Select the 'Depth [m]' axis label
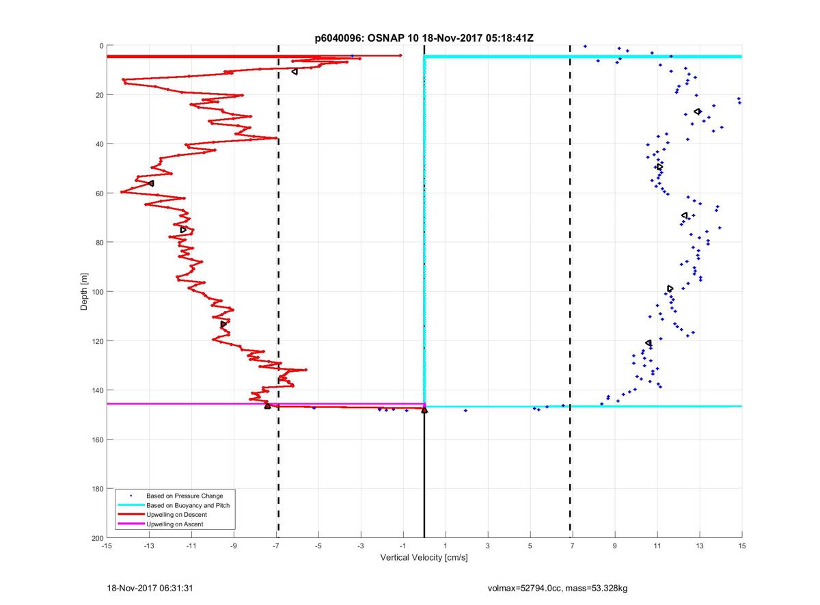Viewport: 820px width, 605px height. [85, 292]
